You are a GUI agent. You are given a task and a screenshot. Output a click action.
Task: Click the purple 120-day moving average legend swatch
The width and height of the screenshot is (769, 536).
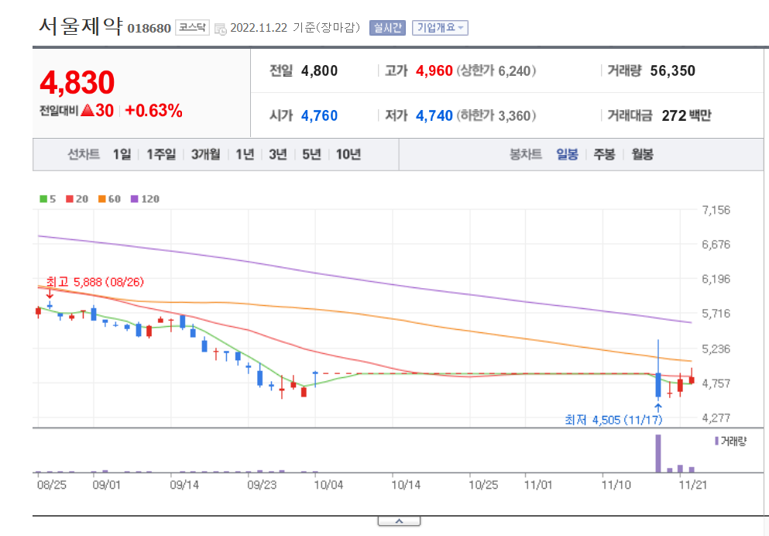point(135,198)
